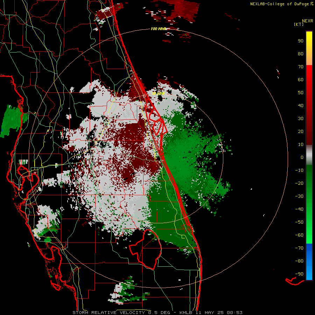Select the -70 value on the velocity scale

click(x=299, y=248)
